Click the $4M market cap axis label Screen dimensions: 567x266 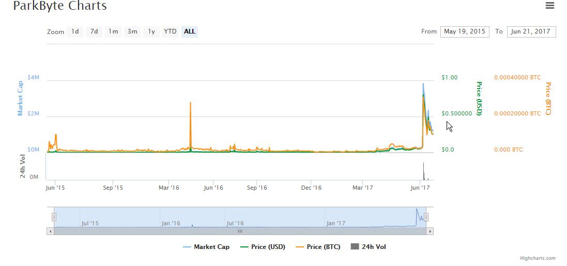(x=33, y=77)
